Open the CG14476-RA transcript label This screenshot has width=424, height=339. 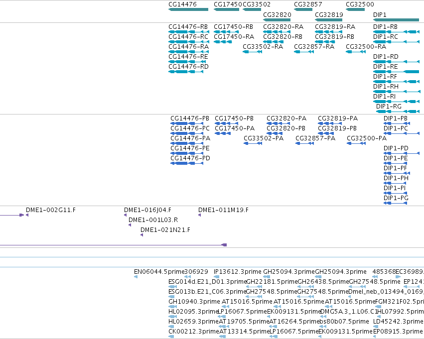click(x=189, y=47)
